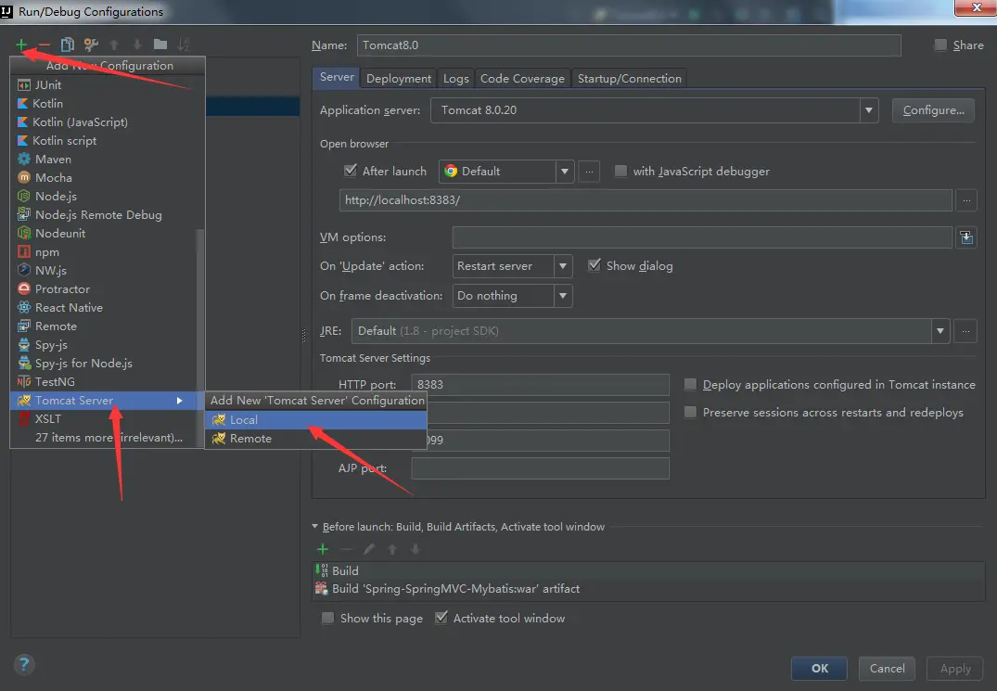997x691 pixels.
Task: Click the red minus Remove Configuration icon
Action: pos(44,45)
